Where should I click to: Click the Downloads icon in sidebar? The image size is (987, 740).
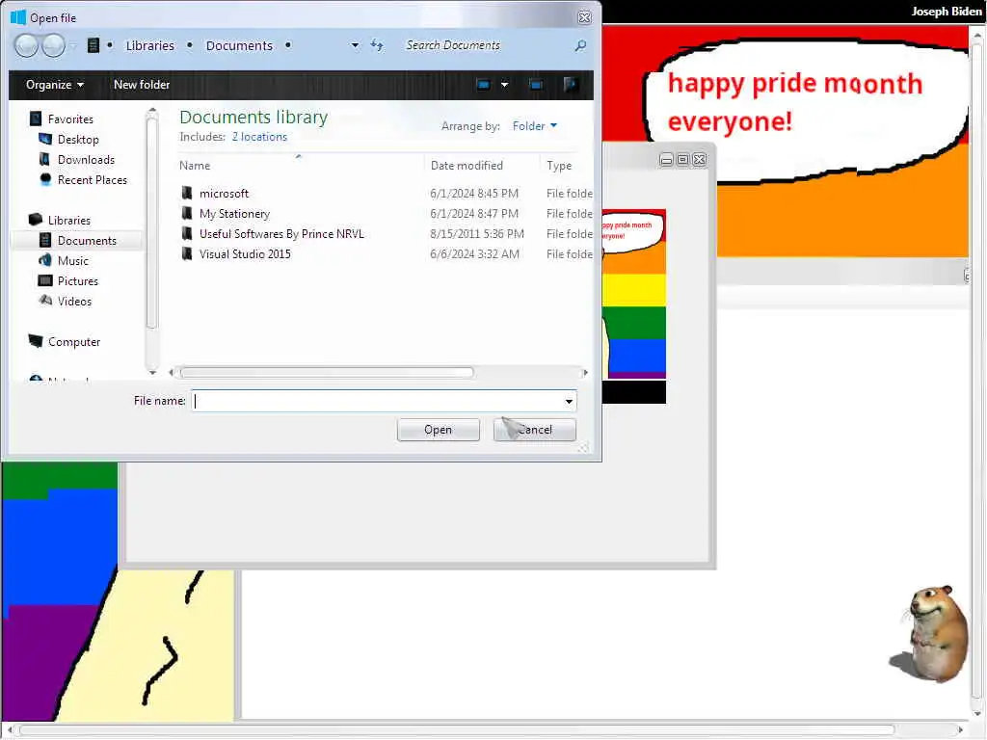45,159
